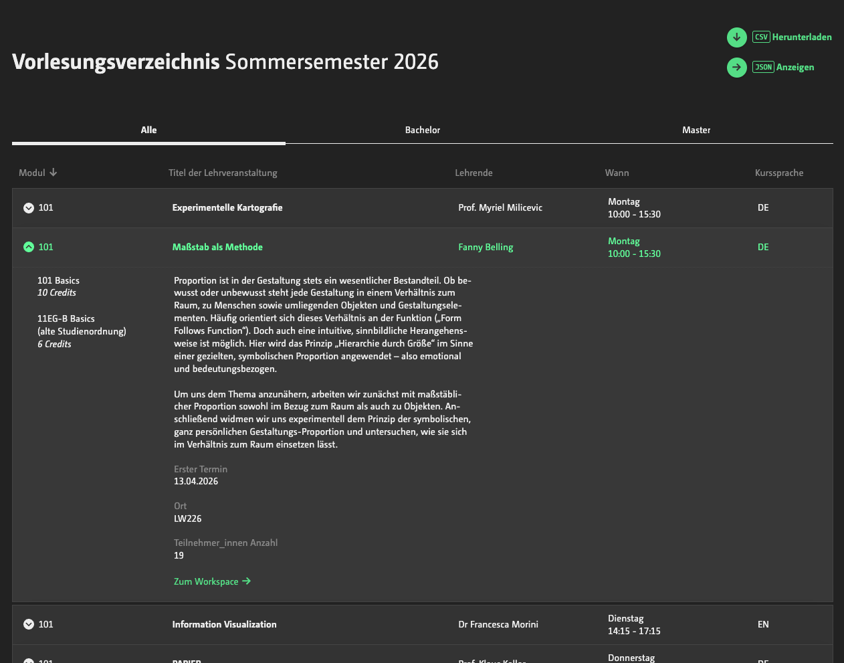Click the Modul sort arrow icon

click(54, 173)
